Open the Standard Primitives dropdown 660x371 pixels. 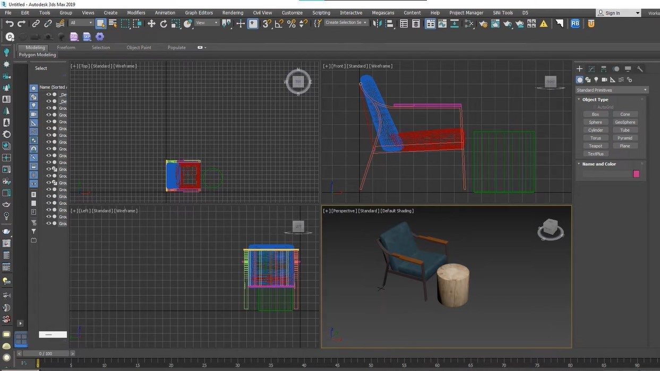click(612, 90)
